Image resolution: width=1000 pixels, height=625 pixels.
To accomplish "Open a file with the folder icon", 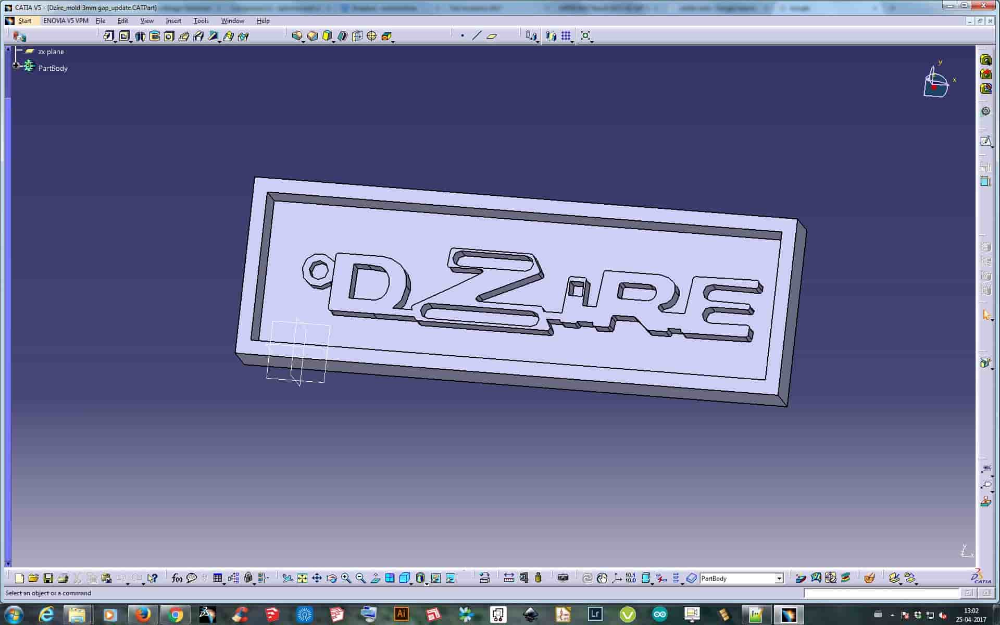I will click(x=34, y=578).
